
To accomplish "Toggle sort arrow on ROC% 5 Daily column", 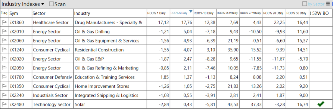I will pyautogui.click(x=190, y=11).
